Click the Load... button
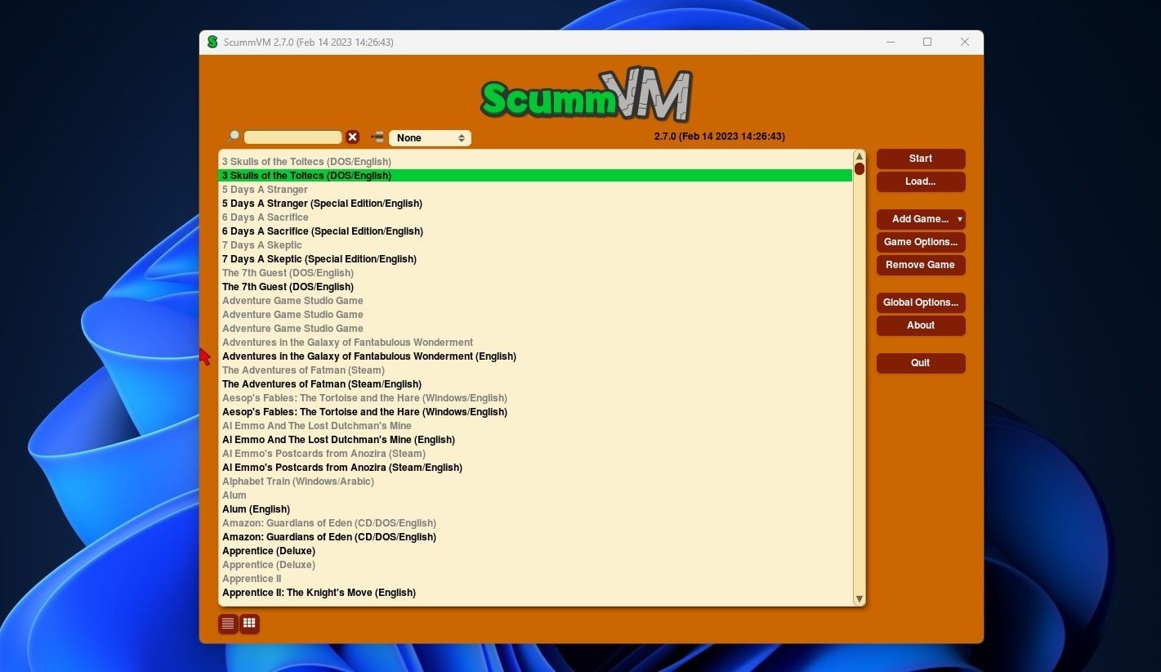This screenshot has width=1161, height=672. pyautogui.click(x=921, y=181)
